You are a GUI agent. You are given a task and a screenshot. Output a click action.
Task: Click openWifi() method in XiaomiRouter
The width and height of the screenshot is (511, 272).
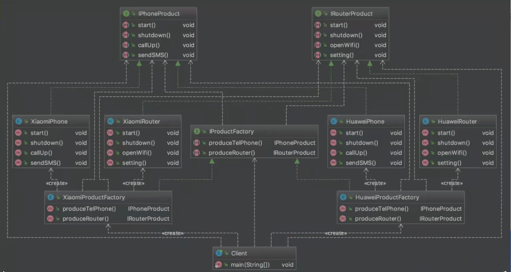click(137, 153)
